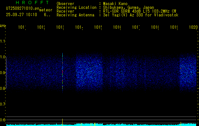Click the cyan signal power graph strip
The image size is (199, 126).
(101, 125)
